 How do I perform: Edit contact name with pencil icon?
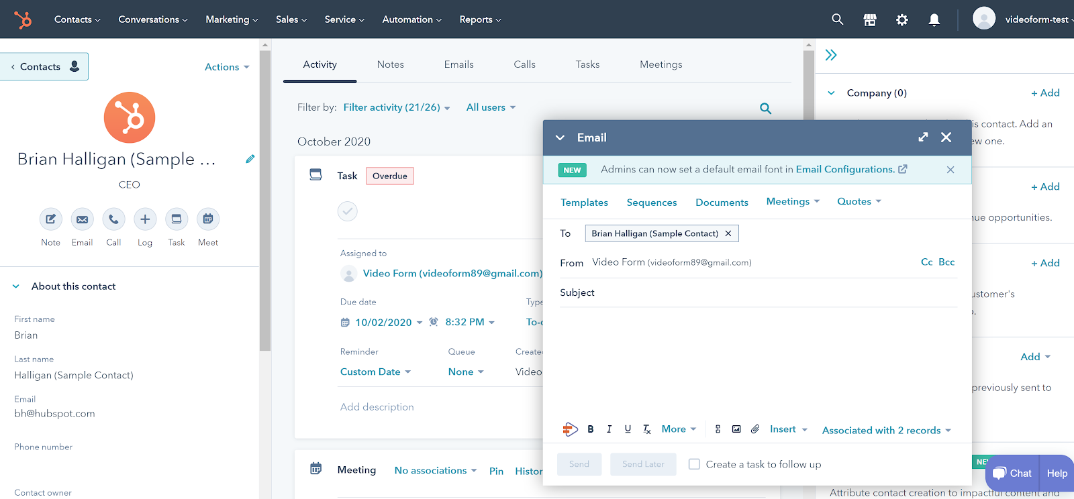tap(250, 159)
